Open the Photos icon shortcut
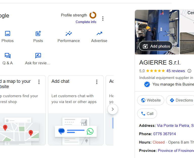 coord(8,33)
